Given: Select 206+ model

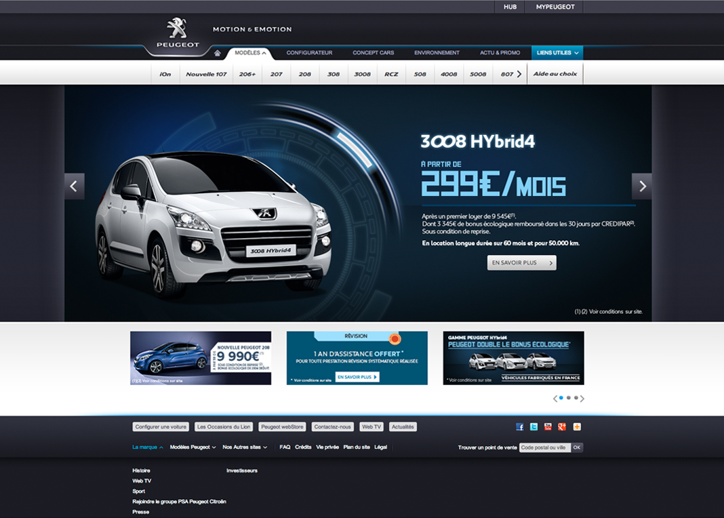Looking at the screenshot, I should [247, 74].
